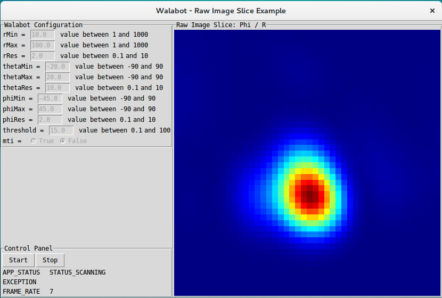Click the rMin input field
The height and width of the screenshot is (298, 442).
(x=43, y=35)
